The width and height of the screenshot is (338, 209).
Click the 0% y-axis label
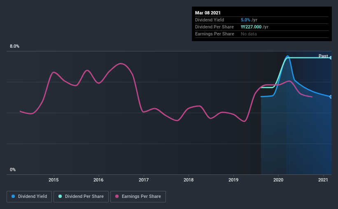(x=12, y=170)
